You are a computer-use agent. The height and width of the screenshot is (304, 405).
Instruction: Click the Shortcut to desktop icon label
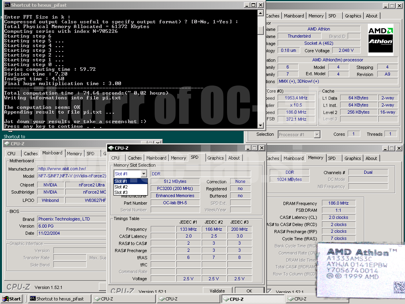point(15,137)
